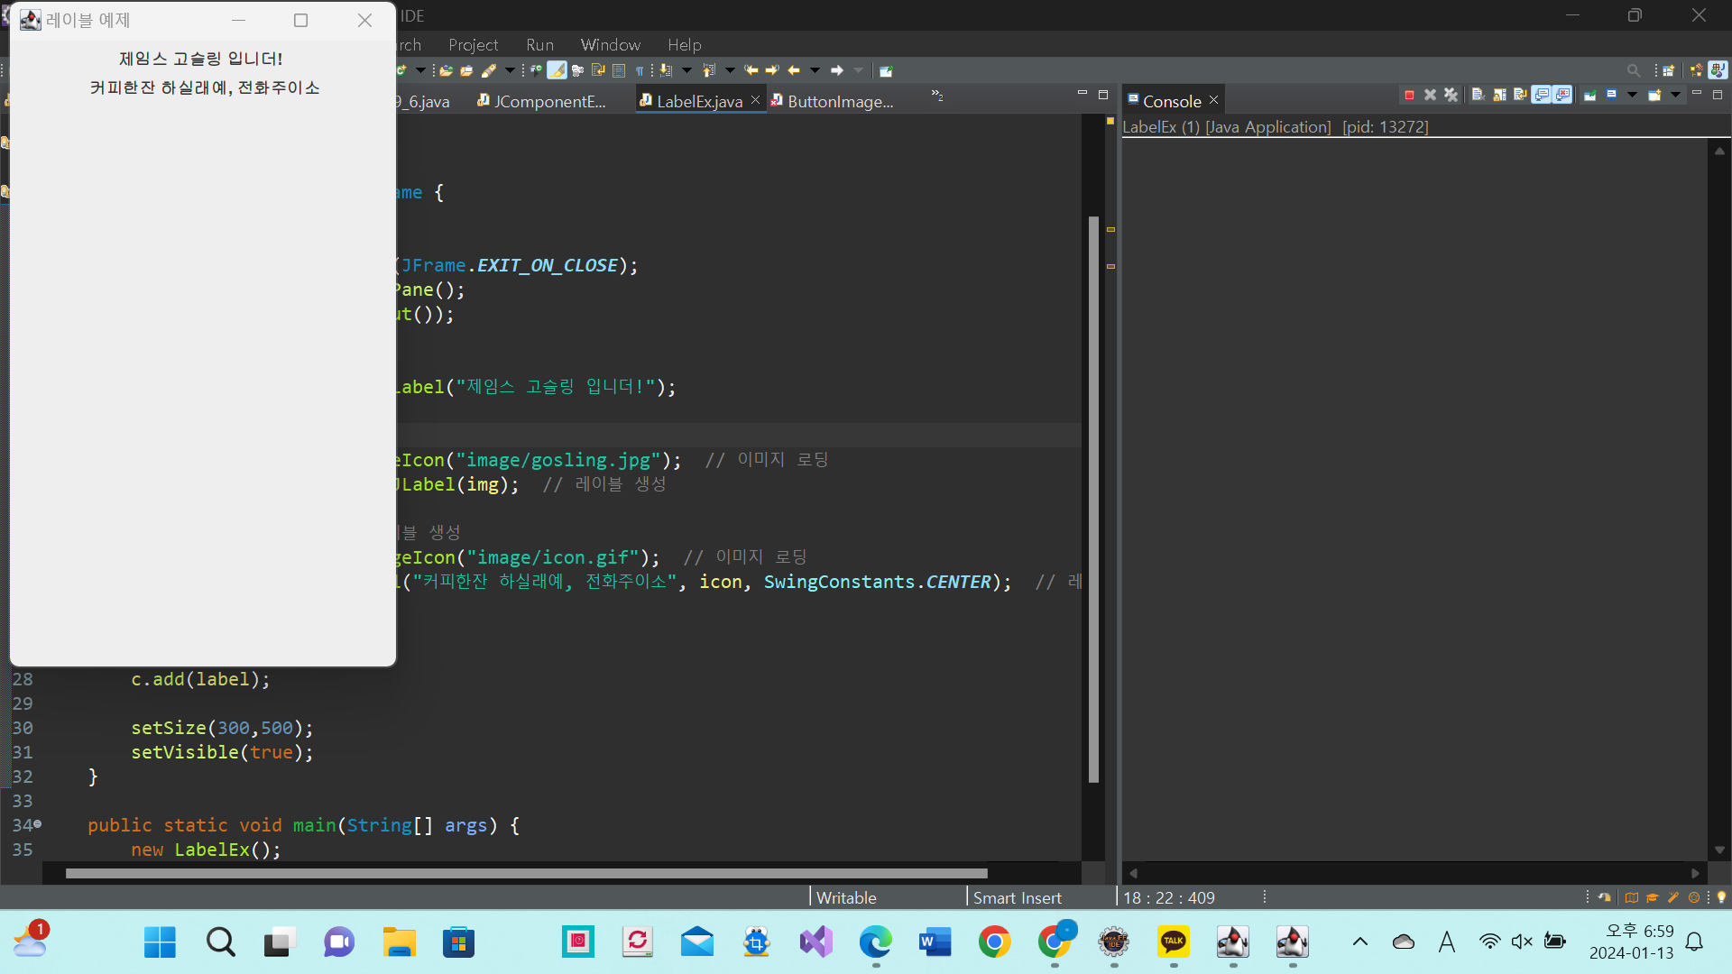The height and width of the screenshot is (974, 1732).
Task: Show hidden editor tabs list
Action: [937, 95]
